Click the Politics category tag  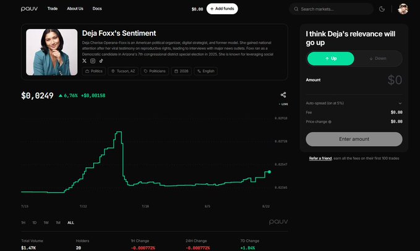(x=94, y=71)
